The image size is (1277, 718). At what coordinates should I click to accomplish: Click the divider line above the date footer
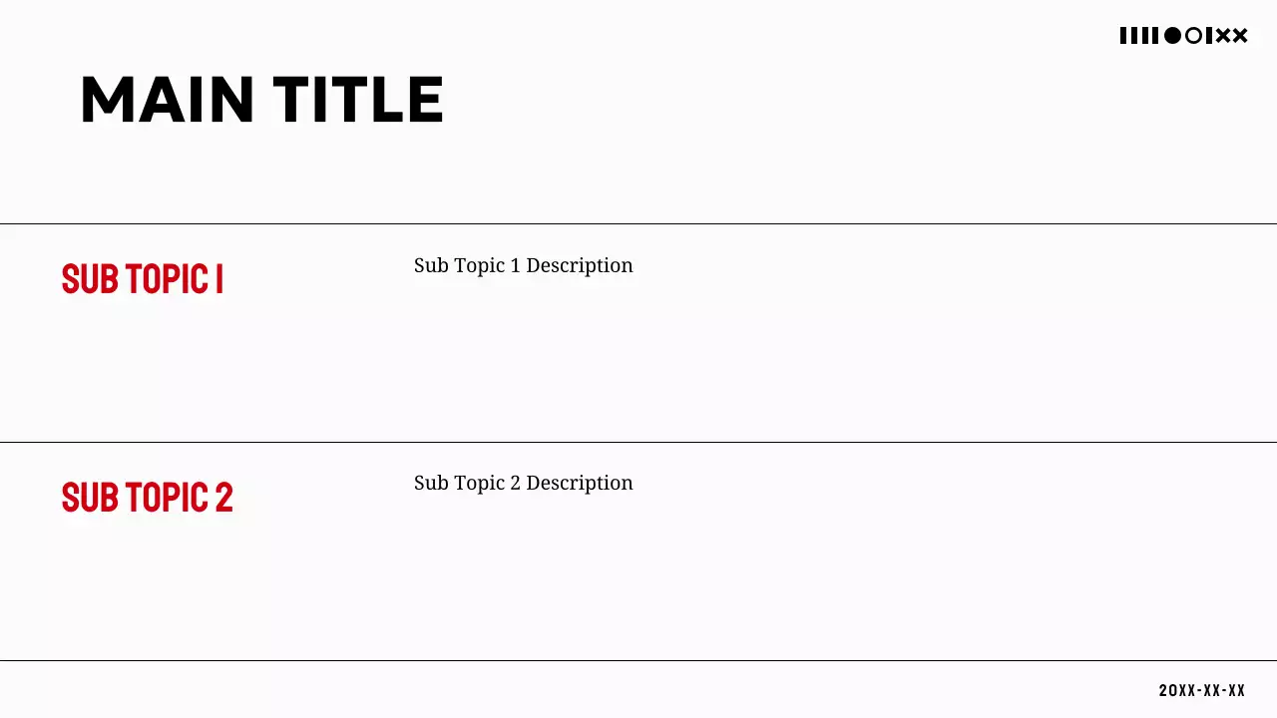coord(638,660)
